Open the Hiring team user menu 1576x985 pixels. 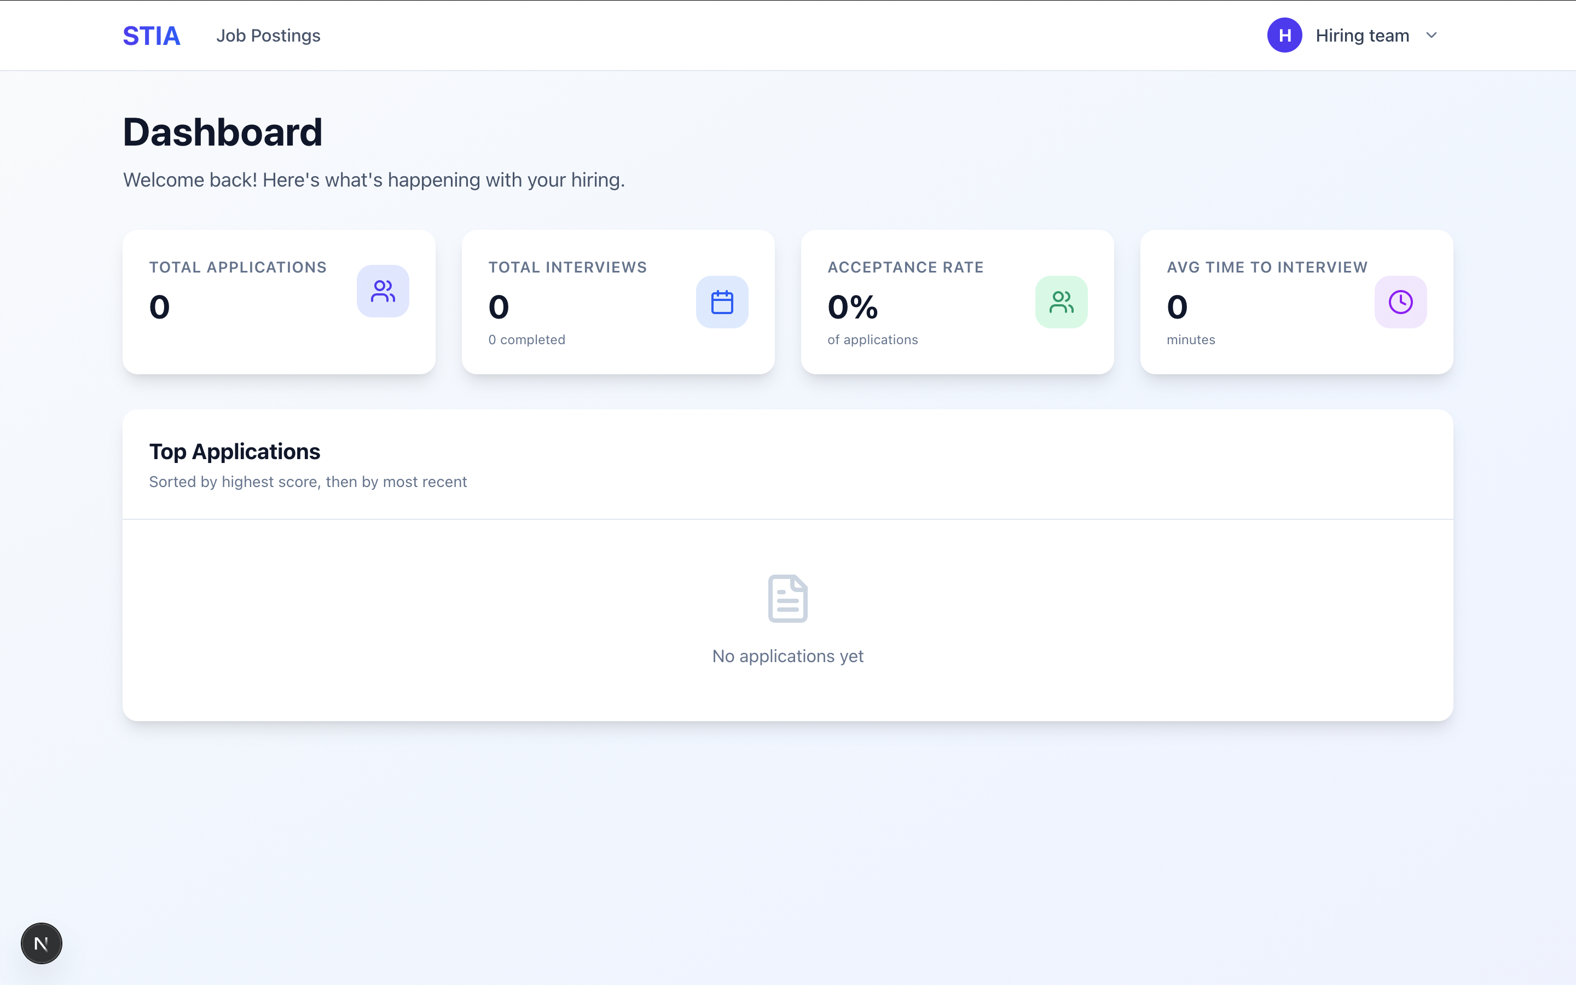(1361, 36)
